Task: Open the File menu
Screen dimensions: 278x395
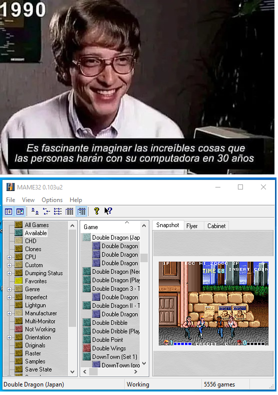Action: pos(11,200)
